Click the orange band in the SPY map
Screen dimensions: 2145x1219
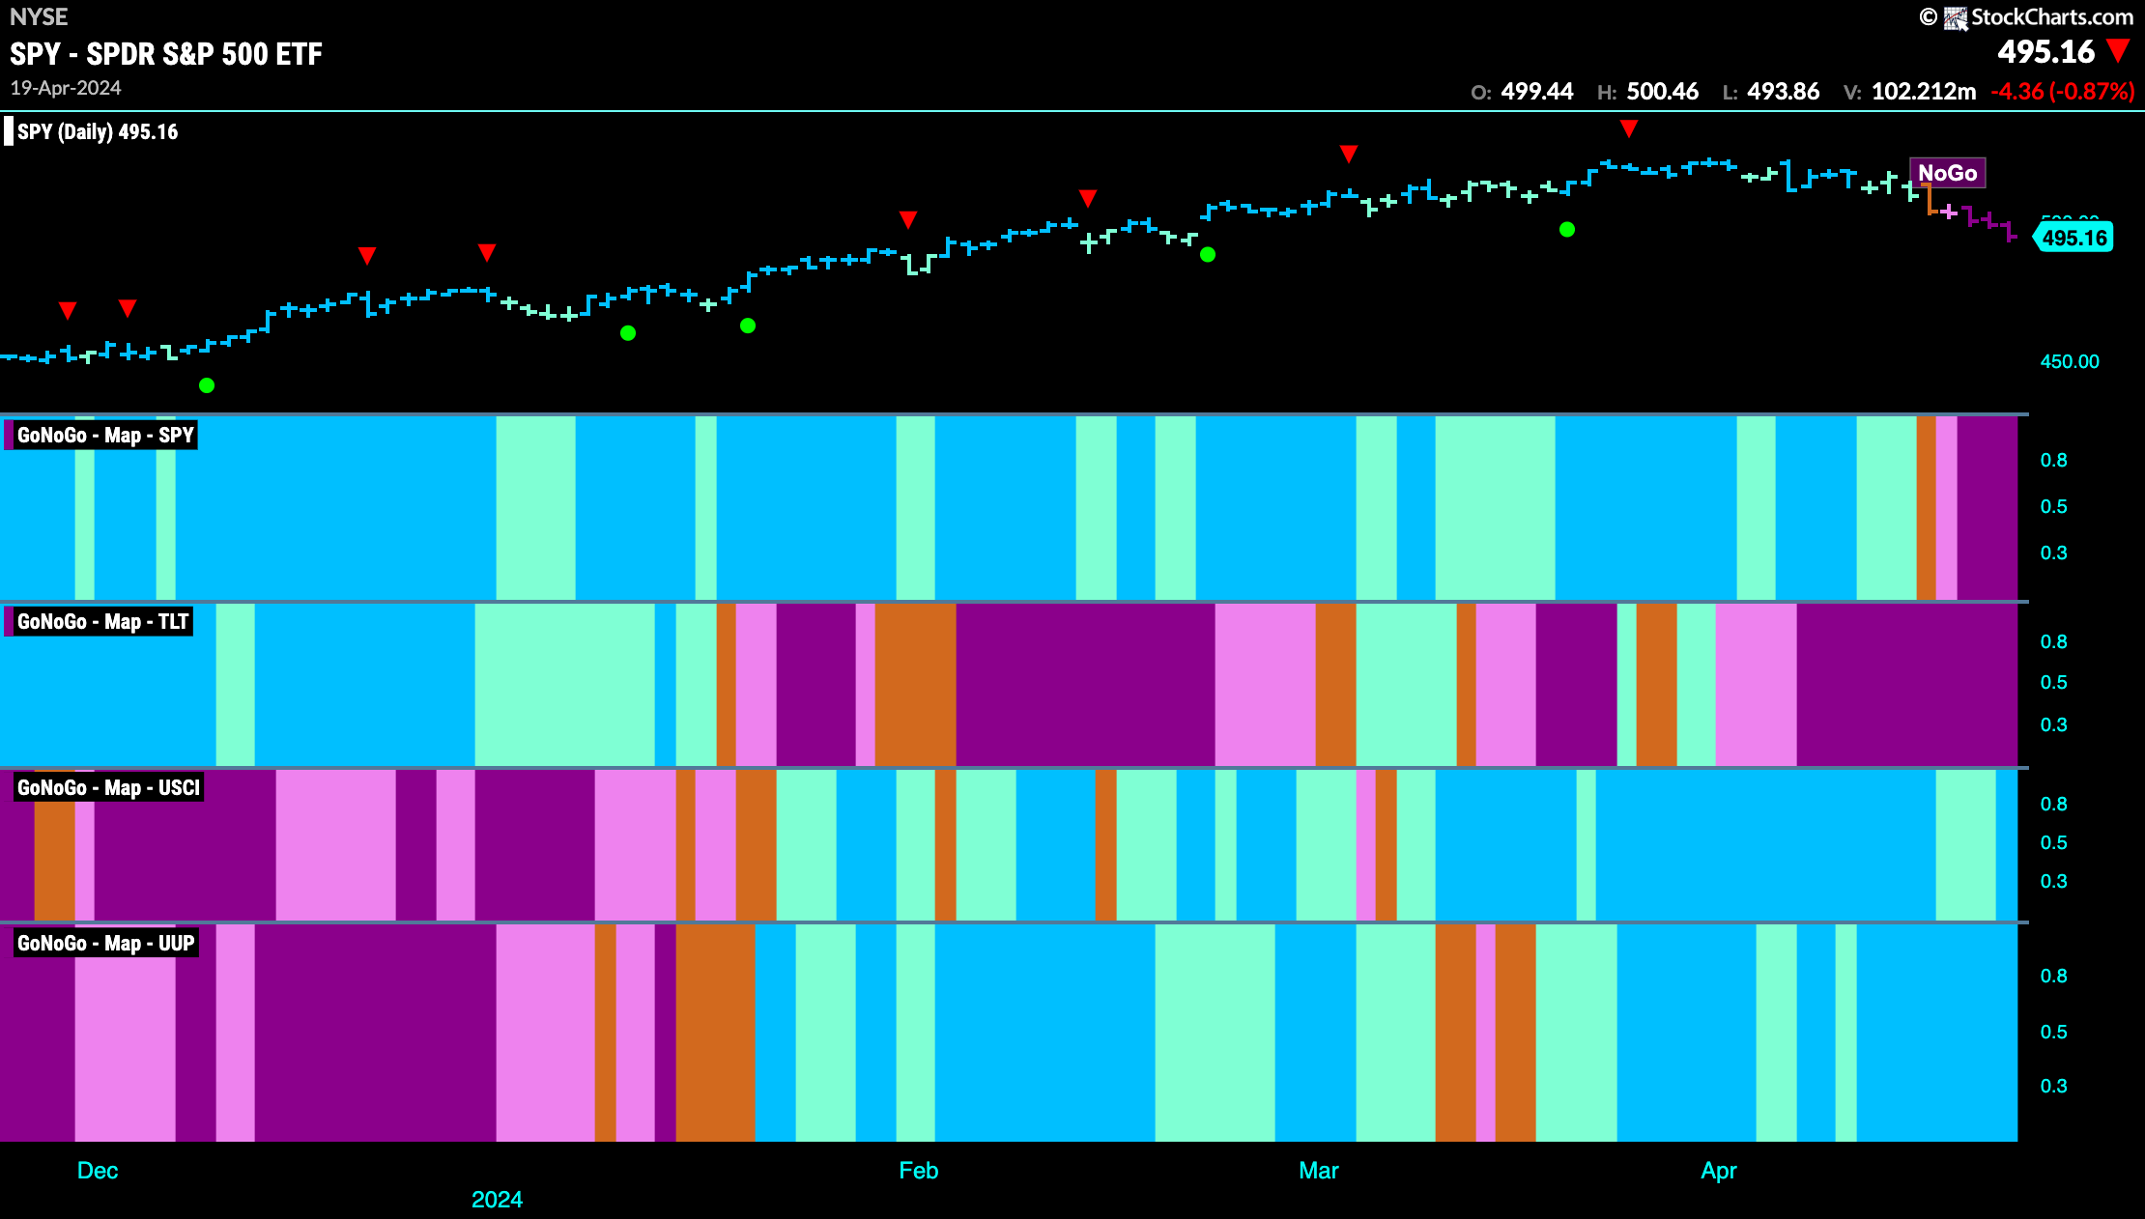[x=1927, y=508]
